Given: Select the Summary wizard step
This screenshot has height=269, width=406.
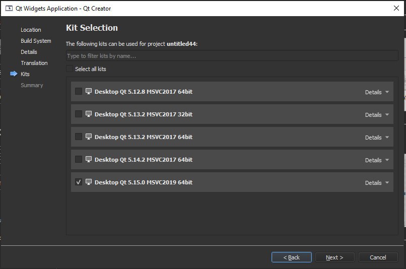Looking at the screenshot, I should [x=32, y=85].
